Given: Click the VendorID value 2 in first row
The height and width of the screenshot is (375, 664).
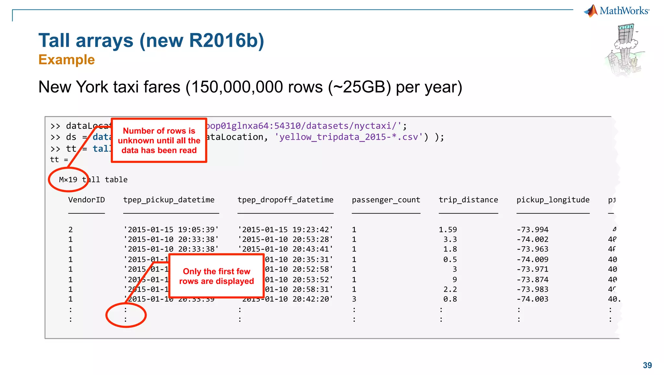Looking at the screenshot, I should click(x=71, y=230).
